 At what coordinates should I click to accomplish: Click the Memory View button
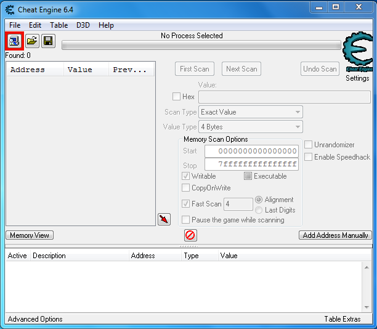(30, 235)
